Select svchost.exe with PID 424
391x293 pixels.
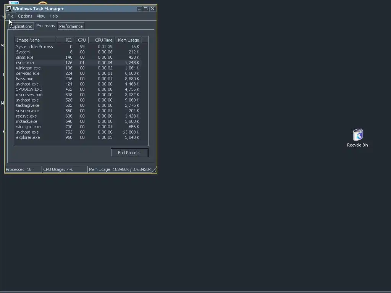click(x=78, y=84)
